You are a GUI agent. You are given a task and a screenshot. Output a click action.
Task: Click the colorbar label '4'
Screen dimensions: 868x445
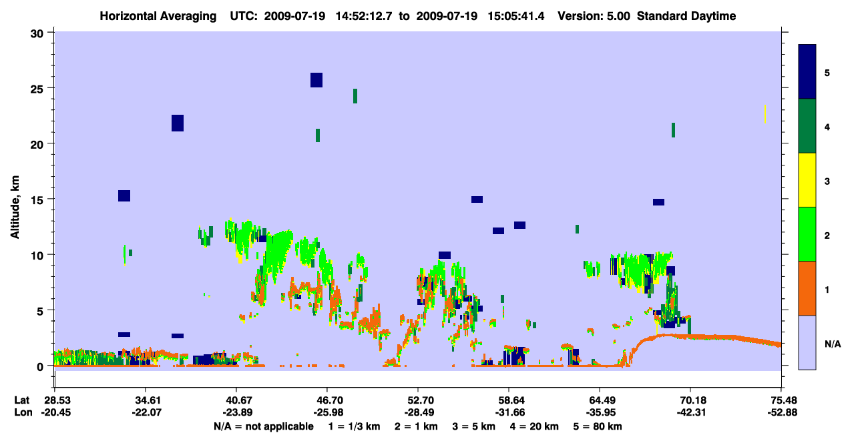[827, 127]
